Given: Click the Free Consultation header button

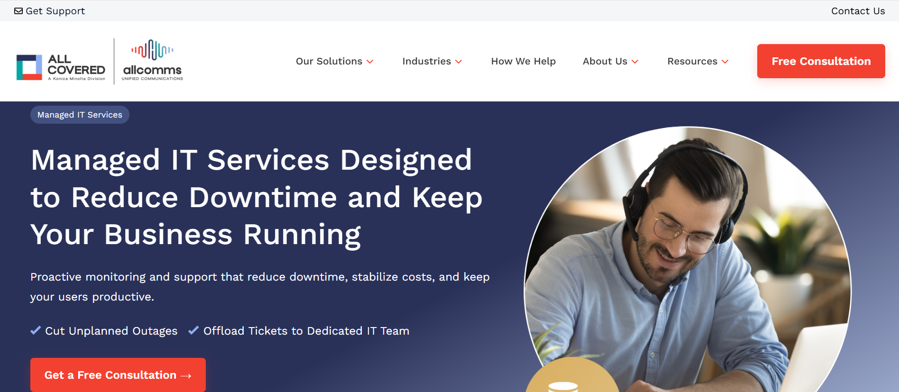Looking at the screenshot, I should pyautogui.click(x=821, y=61).
